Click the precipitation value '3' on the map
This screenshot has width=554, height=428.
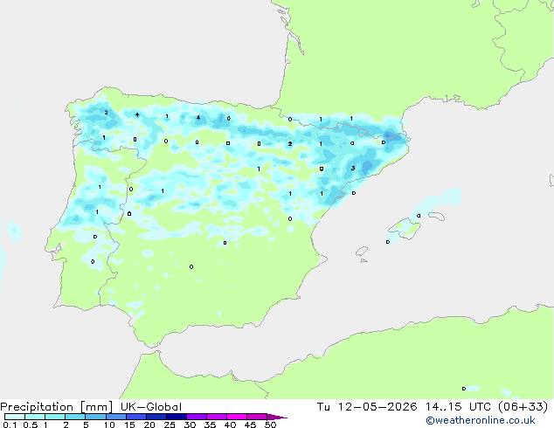(x=353, y=168)
